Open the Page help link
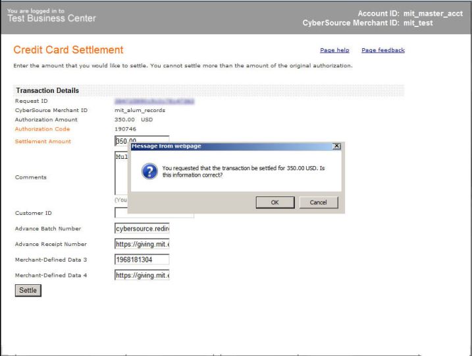This screenshot has width=472, height=356. [x=334, y=50]
